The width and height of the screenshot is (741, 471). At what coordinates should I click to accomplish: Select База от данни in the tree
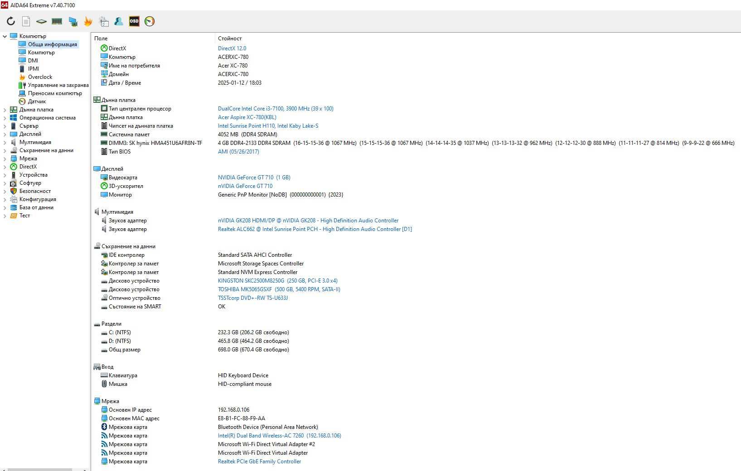tap(36, 207)
